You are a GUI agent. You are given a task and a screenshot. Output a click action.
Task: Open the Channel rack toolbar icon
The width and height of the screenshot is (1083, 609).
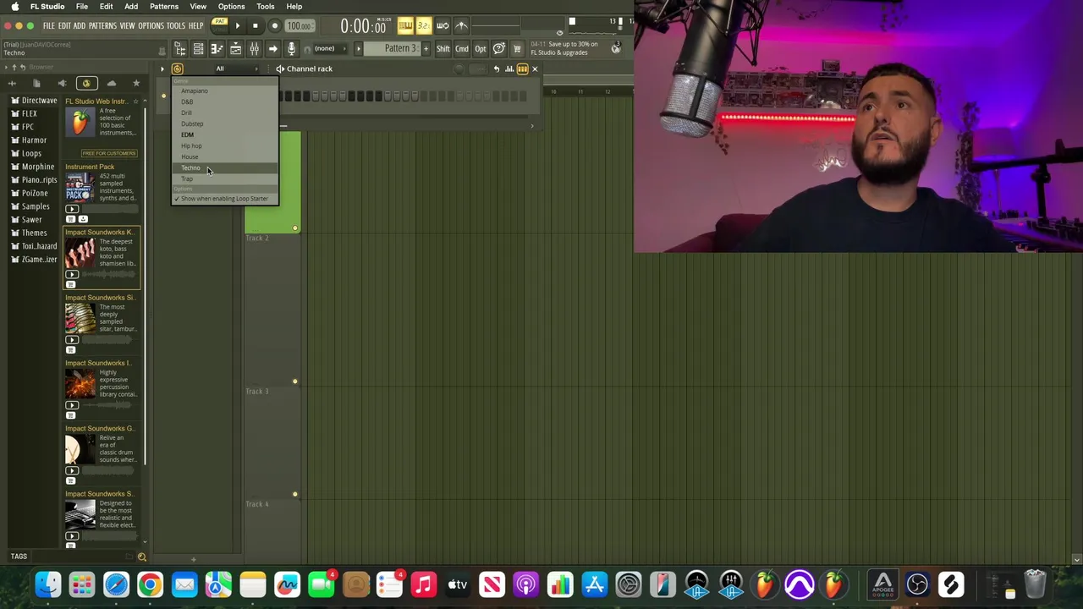(x=198, y=49)
